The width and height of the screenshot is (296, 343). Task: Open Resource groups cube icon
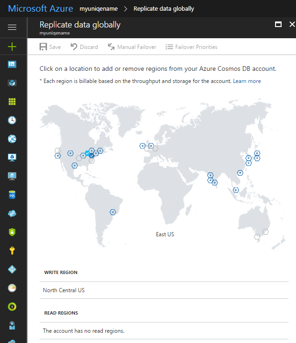point(12,83)
